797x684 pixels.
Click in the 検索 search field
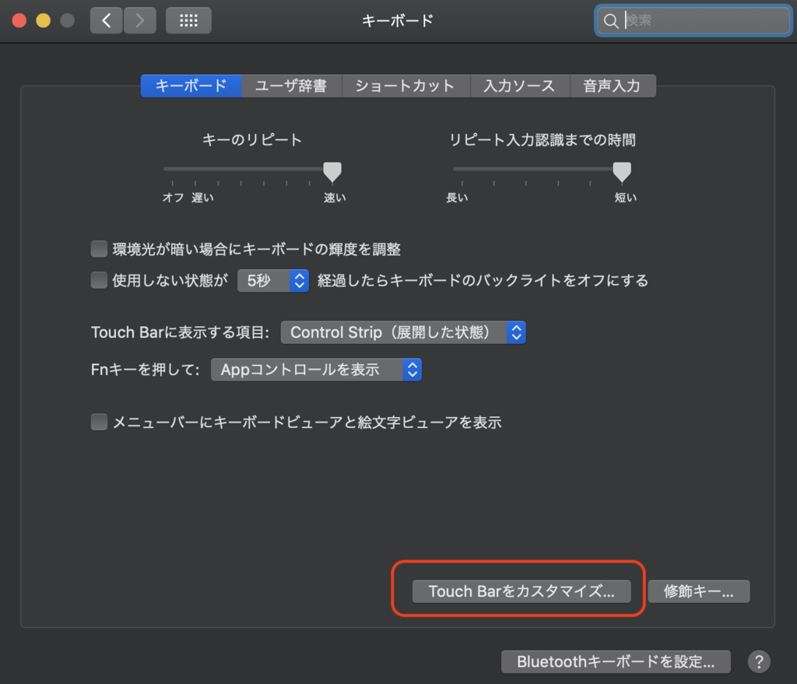pos(693,20)
